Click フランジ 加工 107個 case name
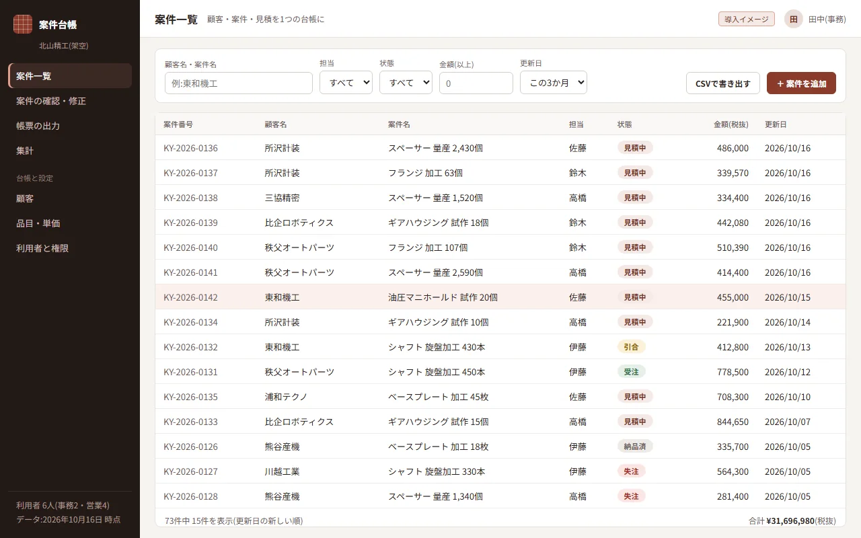 pos(428,247)
